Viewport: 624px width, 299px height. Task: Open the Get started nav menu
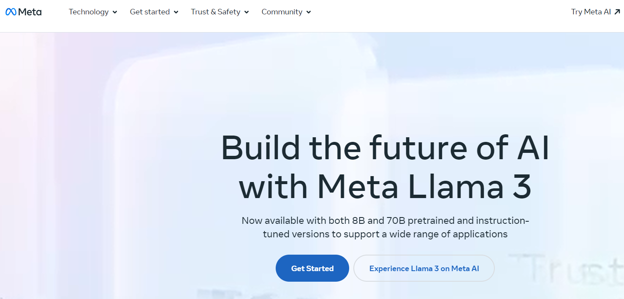point(150,12)
